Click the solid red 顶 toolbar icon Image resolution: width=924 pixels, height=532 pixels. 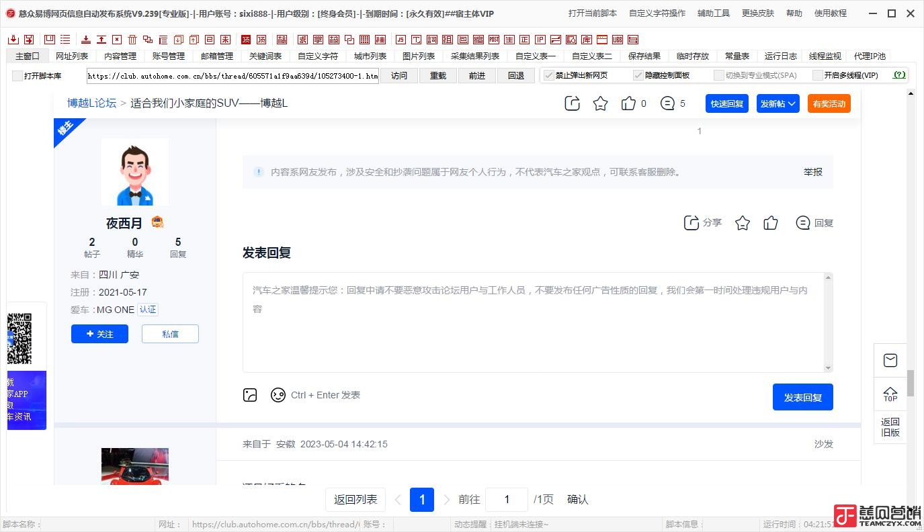coord(245,40)
